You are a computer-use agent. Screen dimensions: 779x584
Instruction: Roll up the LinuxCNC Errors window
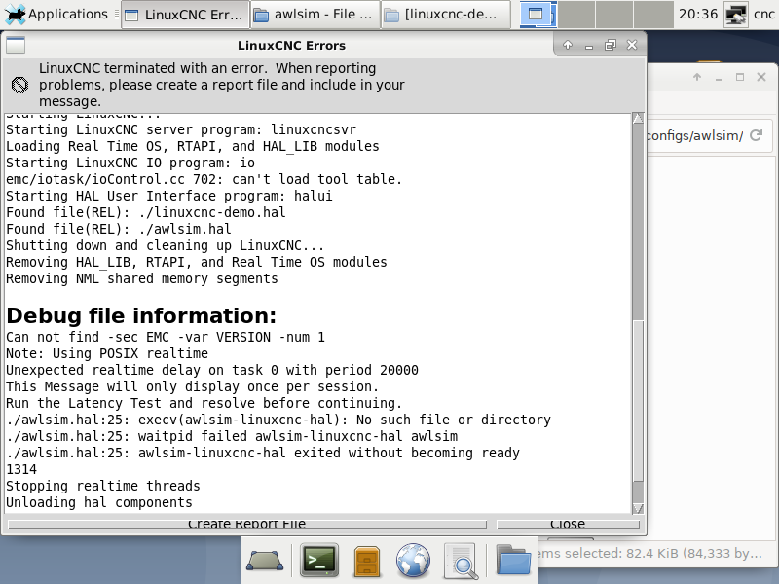pyautogui.click(x=568, y=46)
